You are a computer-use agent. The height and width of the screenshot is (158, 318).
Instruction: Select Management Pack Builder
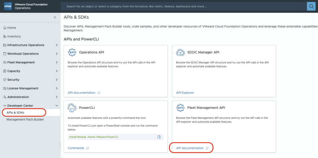point(25,120)
